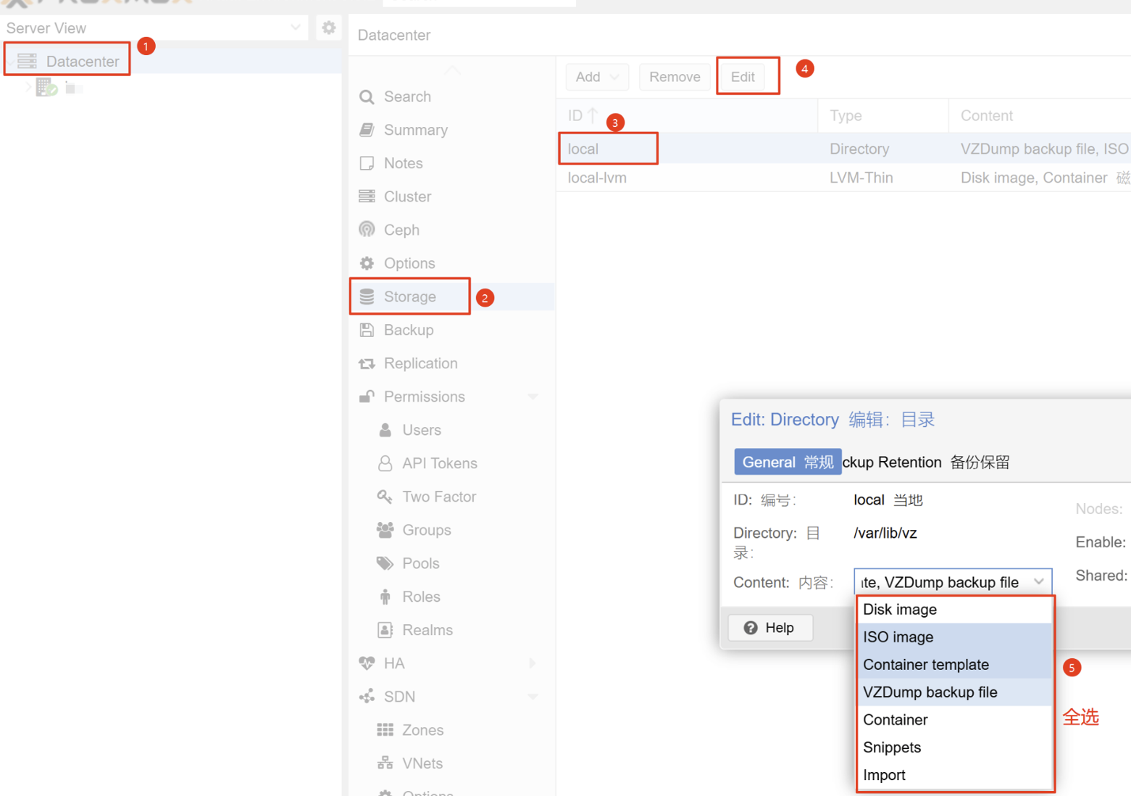
Task: Click the Backup floppy icon
Action: pos(367,330)
